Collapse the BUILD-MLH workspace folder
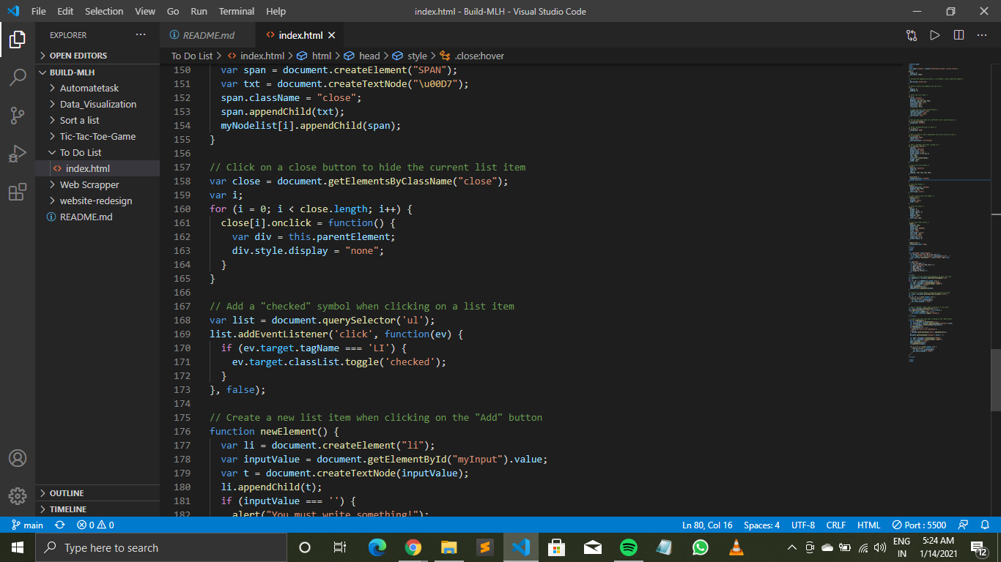 97,72
